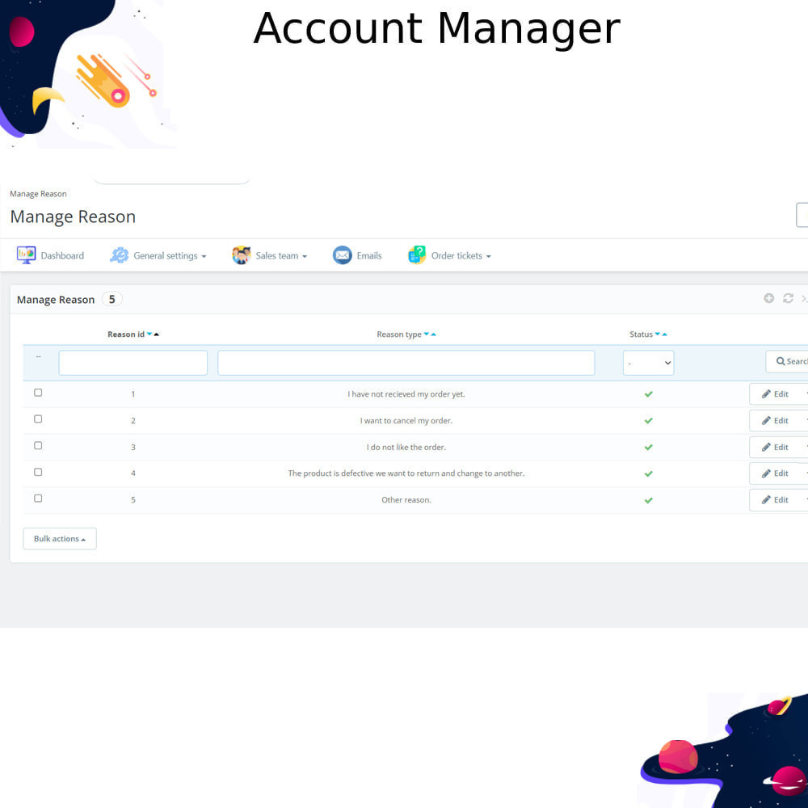Select checkbox for 'I want to cancel my order'
808x808 pixels.
coord(38,419)
